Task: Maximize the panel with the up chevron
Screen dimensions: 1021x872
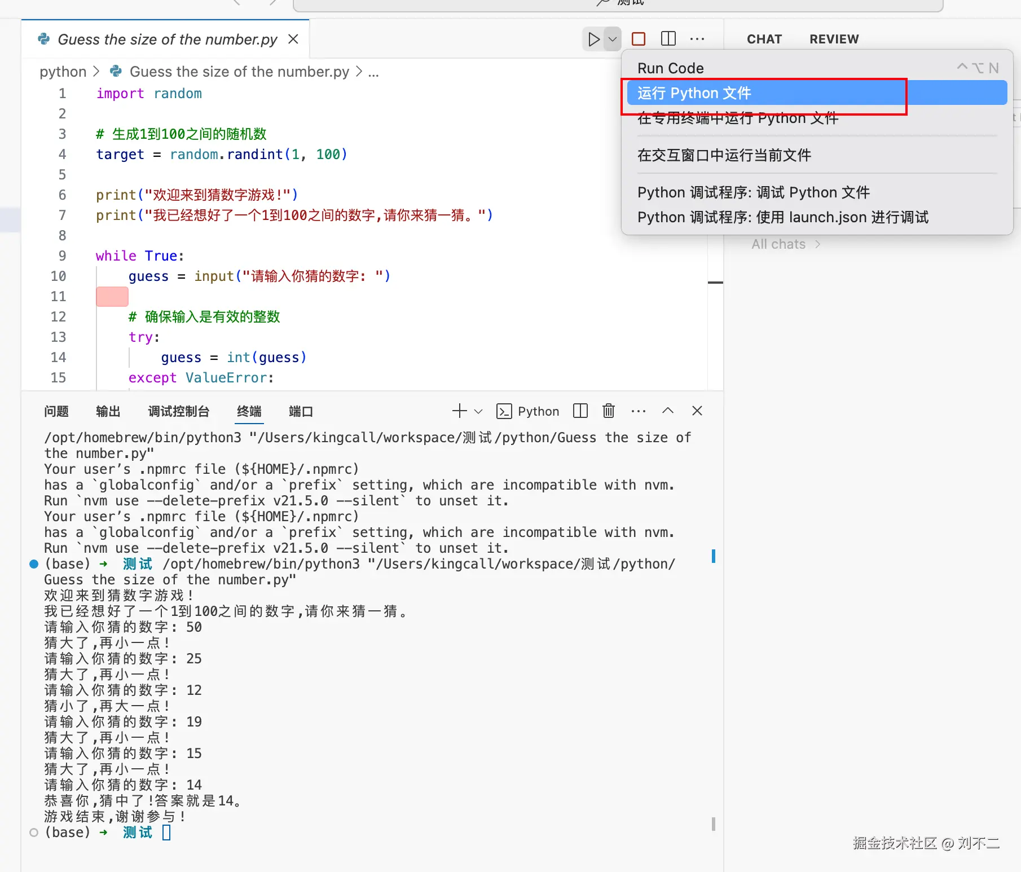Action: pyautogui.click(x=668, y=411)
